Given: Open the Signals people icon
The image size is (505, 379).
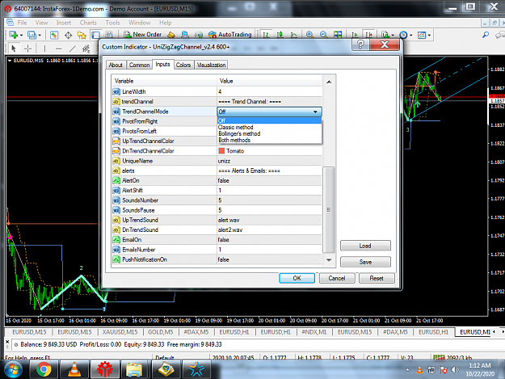Looking at the screenshot, I should tap(185, 35).
